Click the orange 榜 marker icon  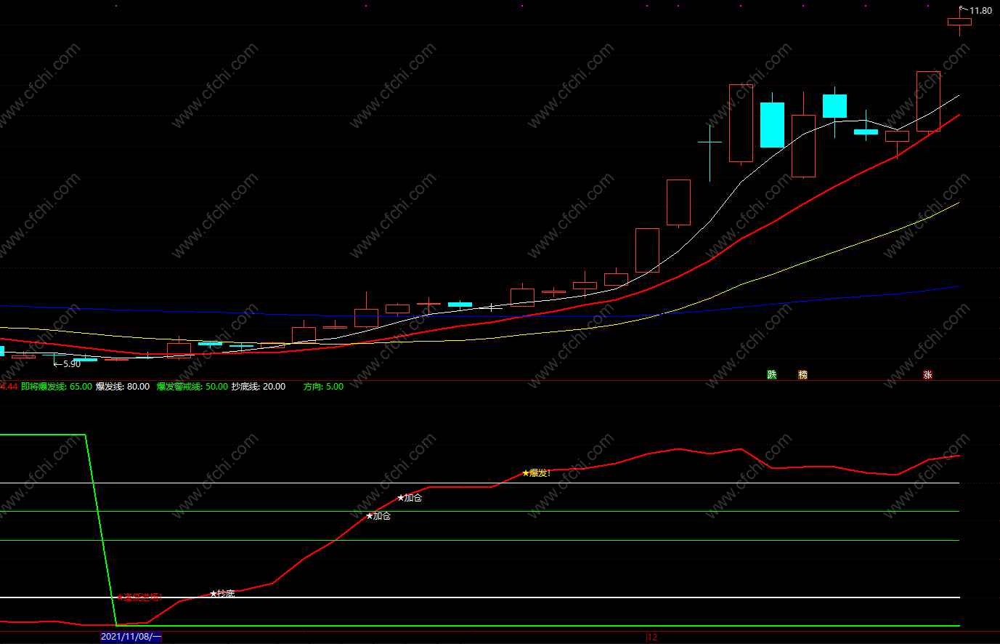coord(802,374)
